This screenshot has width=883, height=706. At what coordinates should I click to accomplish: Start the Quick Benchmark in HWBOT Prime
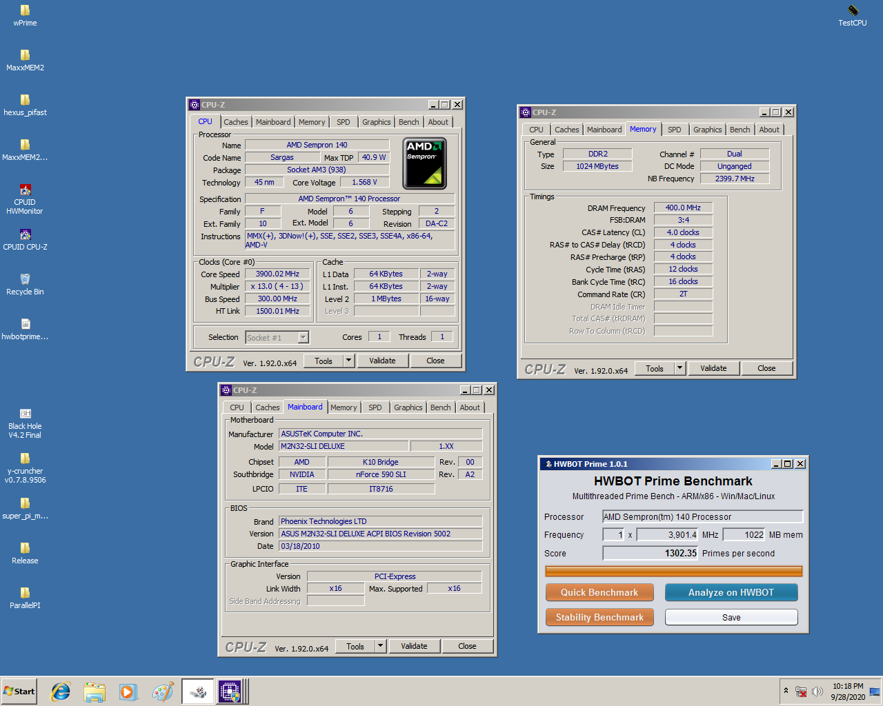(599, 592)
